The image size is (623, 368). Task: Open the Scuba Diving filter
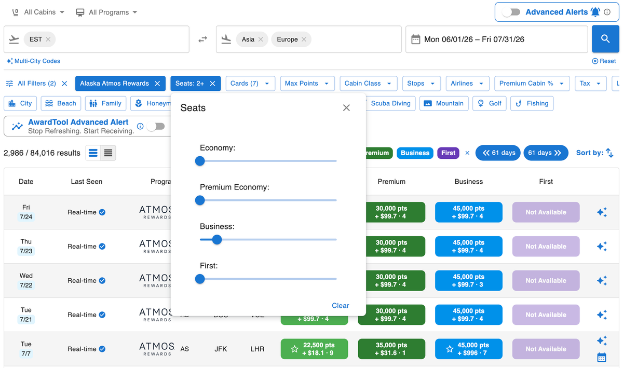(390, 103)
